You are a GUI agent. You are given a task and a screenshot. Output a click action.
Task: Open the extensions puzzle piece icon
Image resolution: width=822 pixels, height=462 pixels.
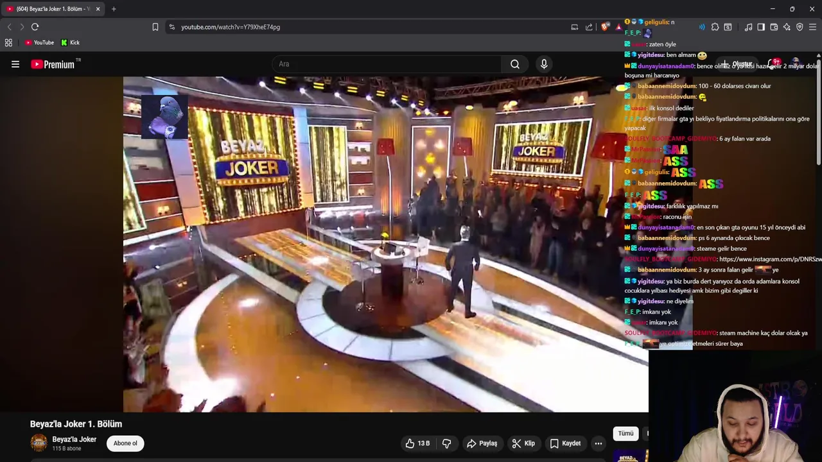point(715,27)
